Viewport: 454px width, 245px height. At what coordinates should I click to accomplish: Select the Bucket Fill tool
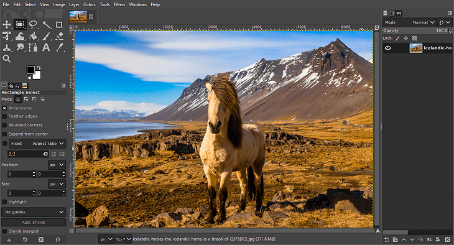click(x=33, y=36)
